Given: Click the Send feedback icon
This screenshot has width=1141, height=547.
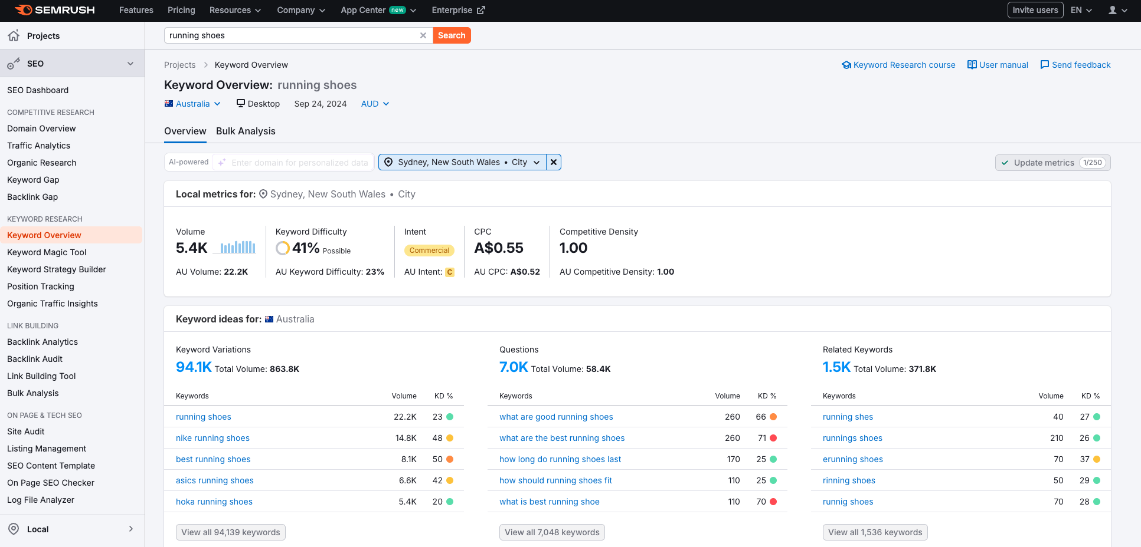Looking at the screenshot, I should [x=1045, y=64].
